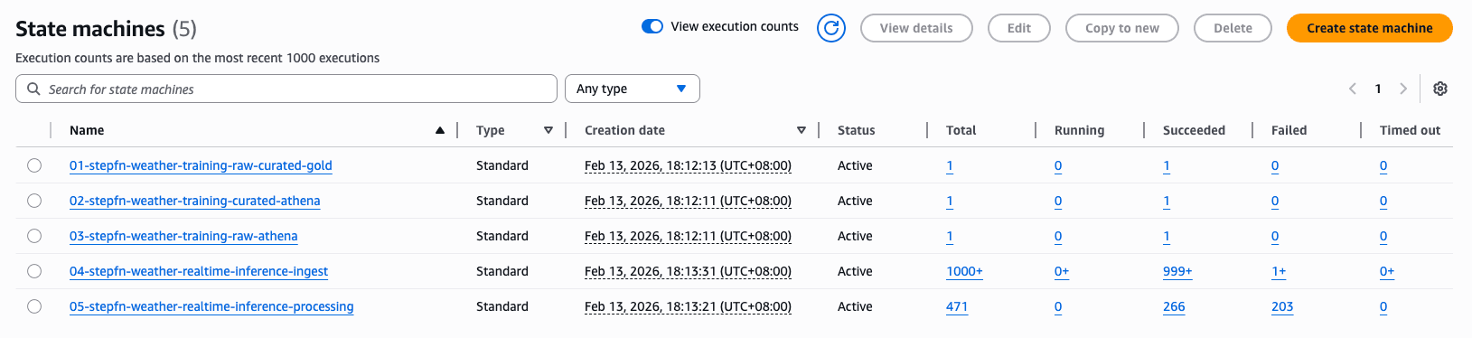Viewport: 1472px width, 338px height.
Task: Toggle View execution counts switch
Action: coord(652,26)
